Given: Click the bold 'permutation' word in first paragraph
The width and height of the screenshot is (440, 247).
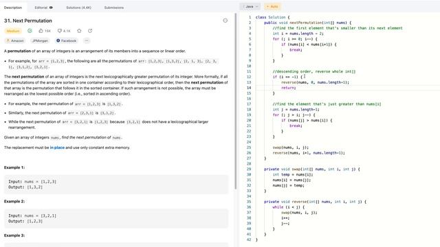Looking at the screenshot, I should [x=19, y=51].
